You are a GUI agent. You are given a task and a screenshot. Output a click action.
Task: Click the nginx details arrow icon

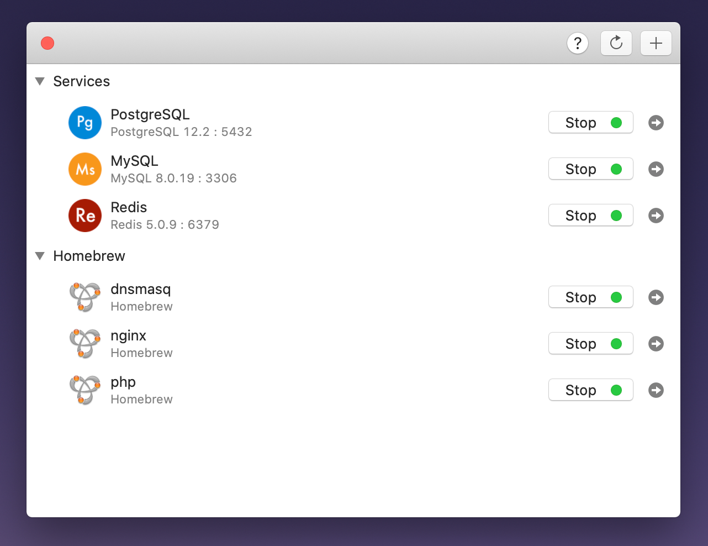(x=656, y=344)
